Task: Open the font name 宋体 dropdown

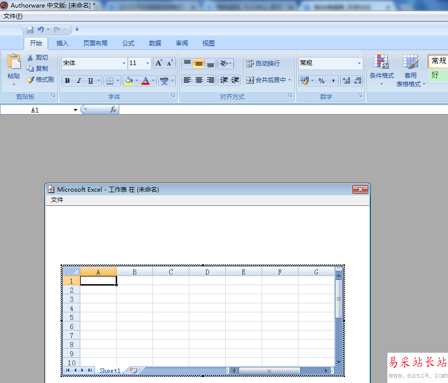Action: click(x=124, y=64)
